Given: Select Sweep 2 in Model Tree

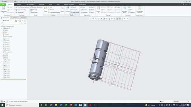Looking at the screenshot, I should click(x=6, y=46).
